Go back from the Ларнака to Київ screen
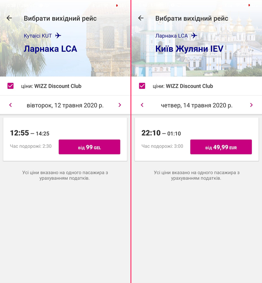The height and width of the screenshot is (283, 262). click(141, 18)
